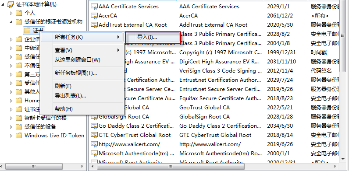Viewport: 349px width, 171px height.
Task: Click expiry date 2061/12/2
Action: coord(280,16)
